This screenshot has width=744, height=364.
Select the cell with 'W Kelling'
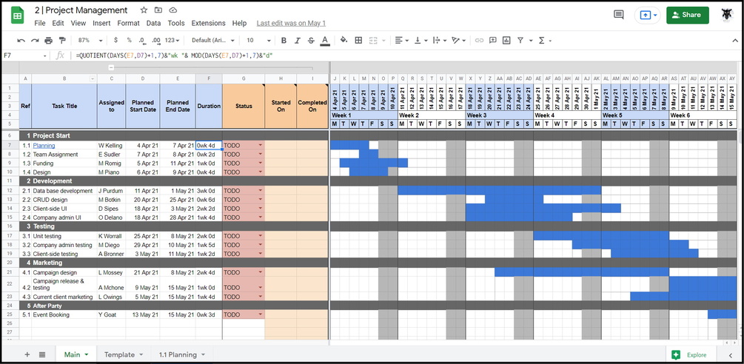(112, 146)
